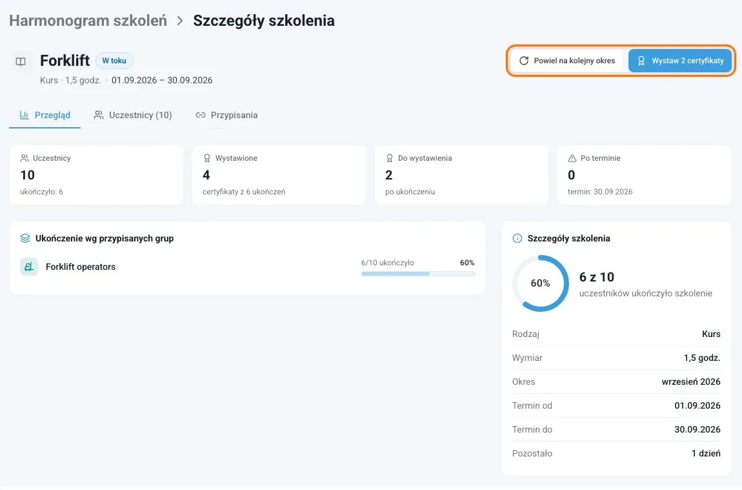Click the ribbon icon in Wystawione card
742x490 pixels.
click(x=207, y=158)
